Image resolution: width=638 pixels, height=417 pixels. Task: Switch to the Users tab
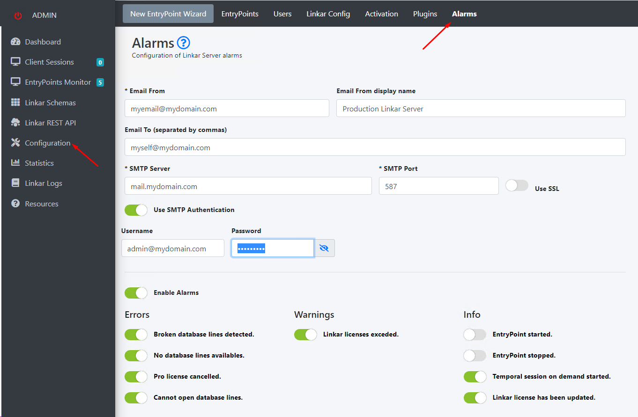[x=282, y=14]
